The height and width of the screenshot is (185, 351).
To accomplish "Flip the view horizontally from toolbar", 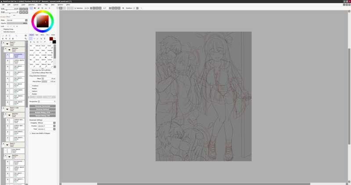I will (x=123, y=8).
